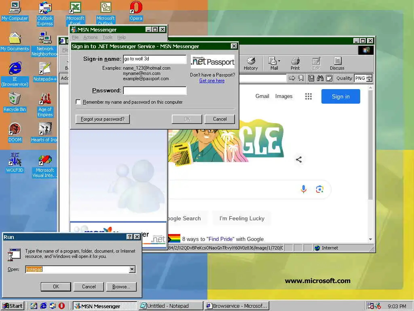The height and width of the screenshot is (311, 414).
Task: Select the Age of Empires shortcut
Action: click(x=45, y=105)
